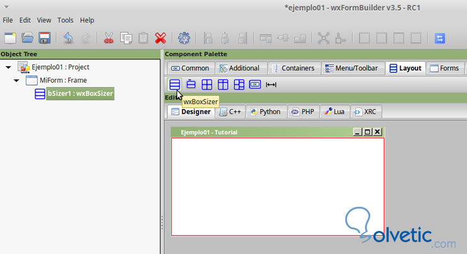View generated Python code tab
Viewport: 467px width, 254px height.
point(266,112)
